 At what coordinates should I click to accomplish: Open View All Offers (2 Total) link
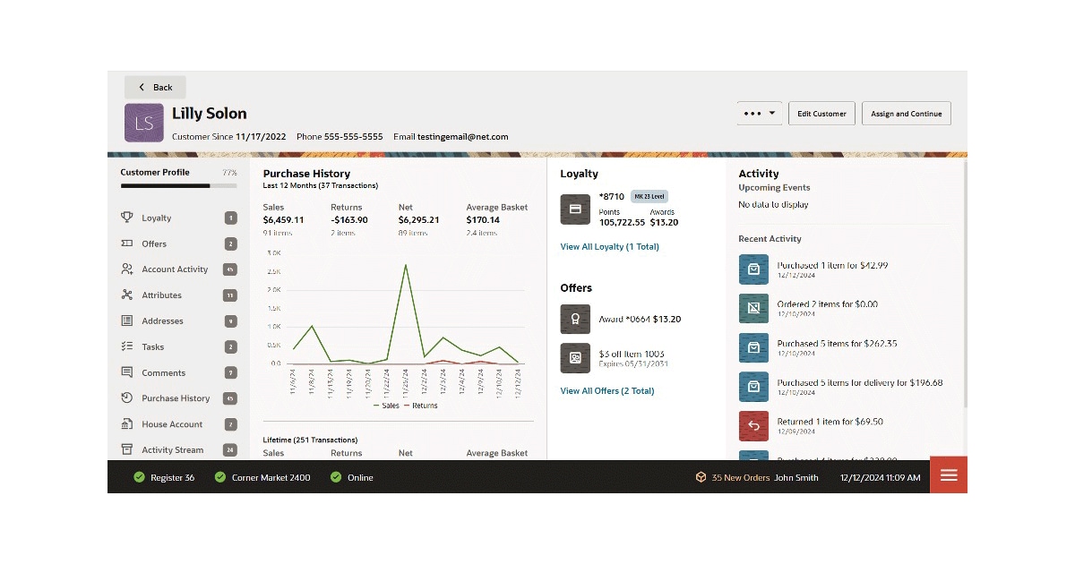pyautogui.click(x=607, y=390)
